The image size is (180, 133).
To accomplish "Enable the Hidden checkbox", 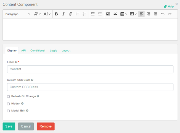I will pos(8,104).
